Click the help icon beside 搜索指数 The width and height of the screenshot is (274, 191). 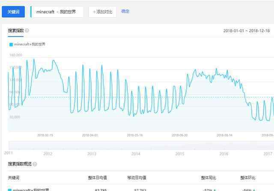click(27, 30)
